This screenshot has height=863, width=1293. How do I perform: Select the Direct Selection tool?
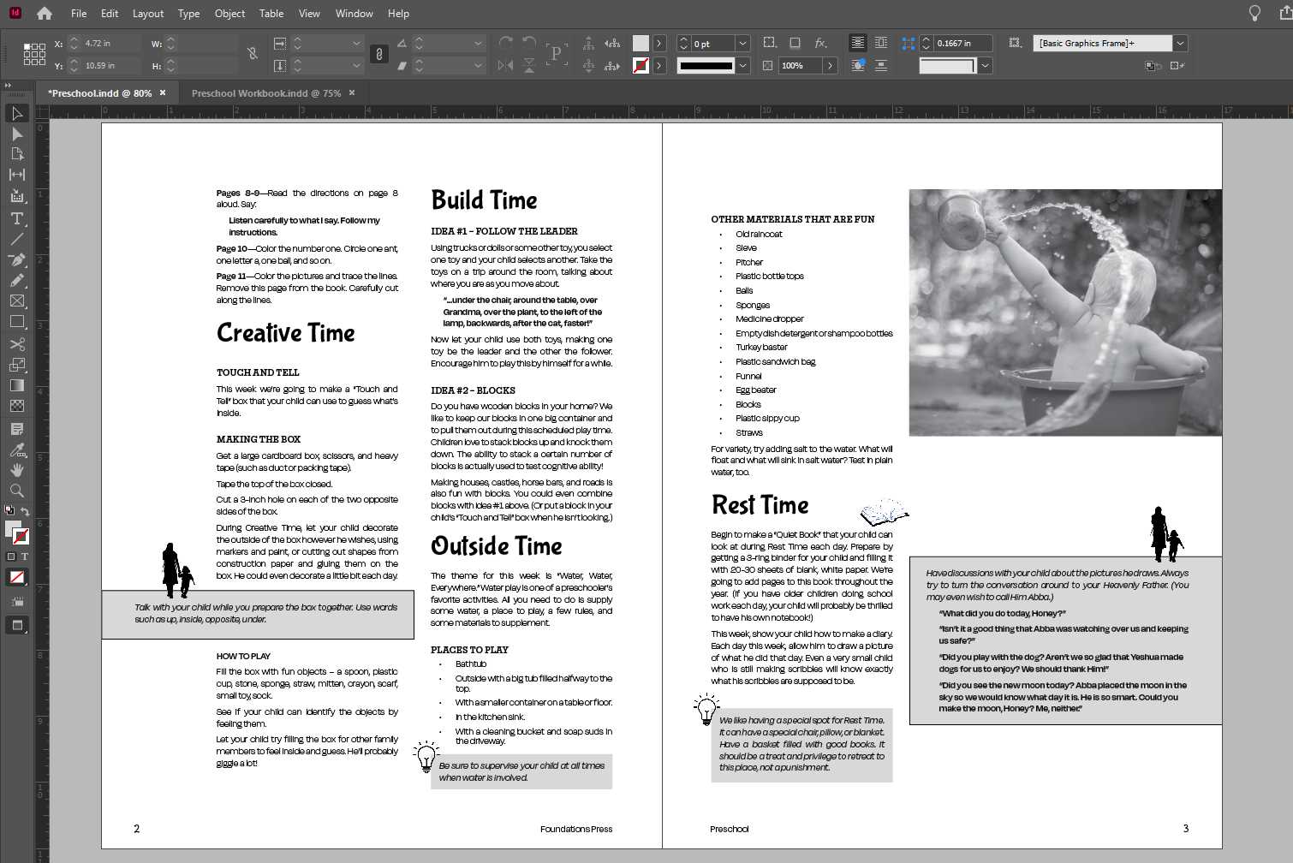pos(16,134)
